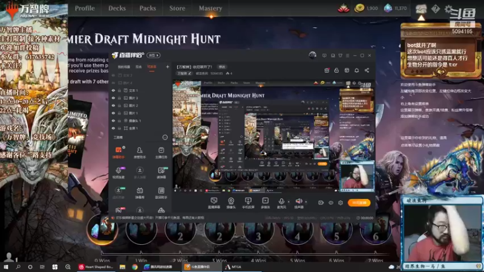Open the Store tab in MTG Arena

(177, 8)
